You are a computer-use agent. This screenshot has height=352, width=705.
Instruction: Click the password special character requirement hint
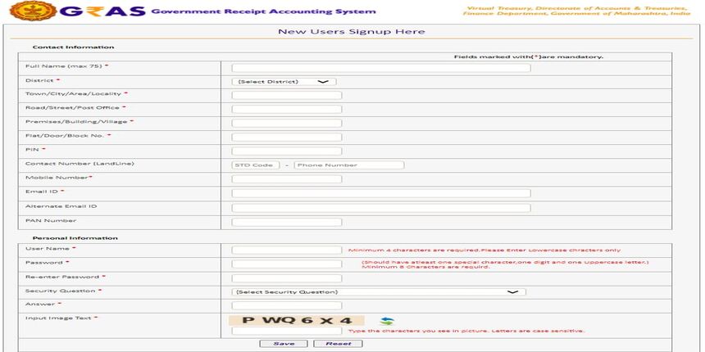505,264
